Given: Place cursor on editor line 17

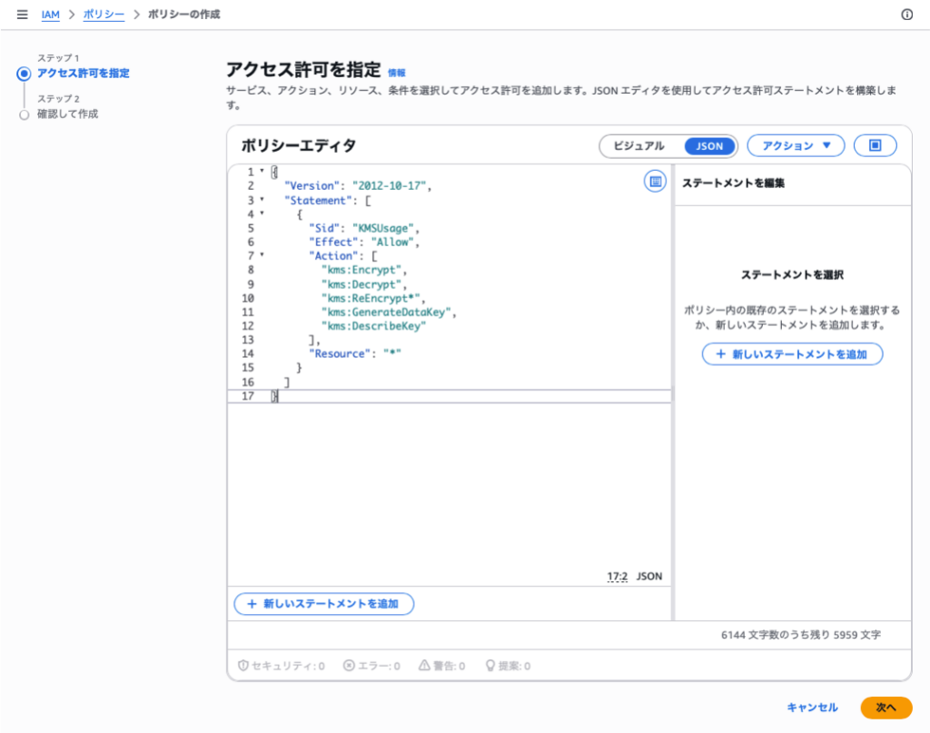Looking at the screenshot, I should pyautogui.click(x=449, y=396).
